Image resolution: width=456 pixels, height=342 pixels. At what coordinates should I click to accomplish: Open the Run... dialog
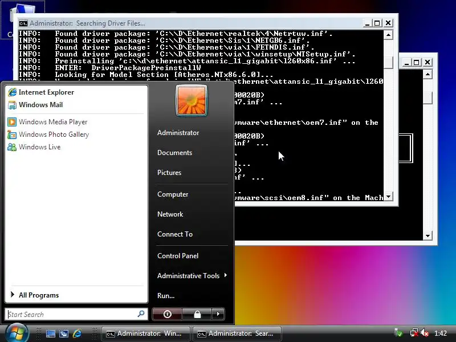(x=166, y=295)
